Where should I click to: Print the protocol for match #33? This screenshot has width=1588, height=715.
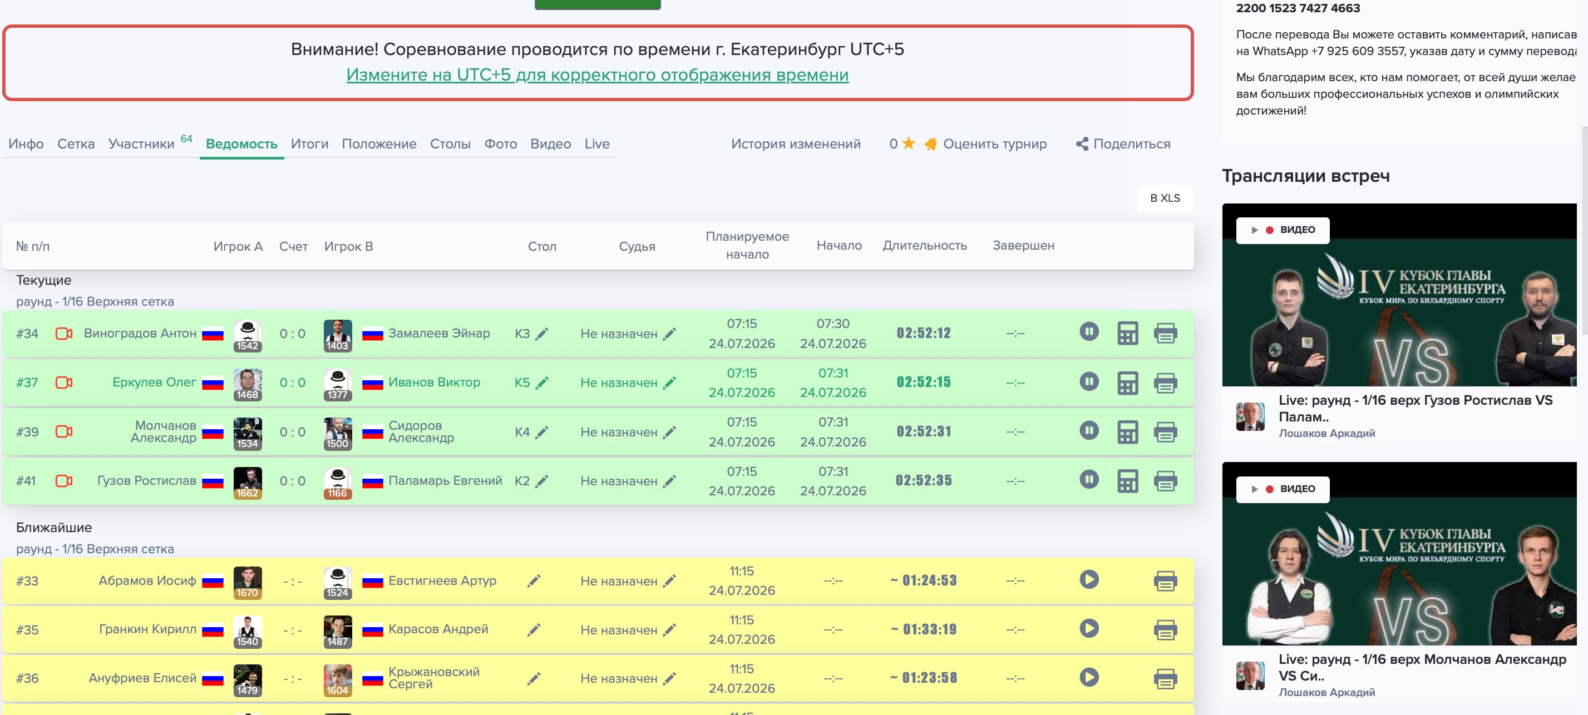(1165, 581)
